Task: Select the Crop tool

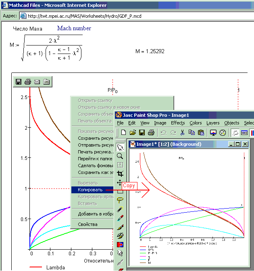Action: 120,174
